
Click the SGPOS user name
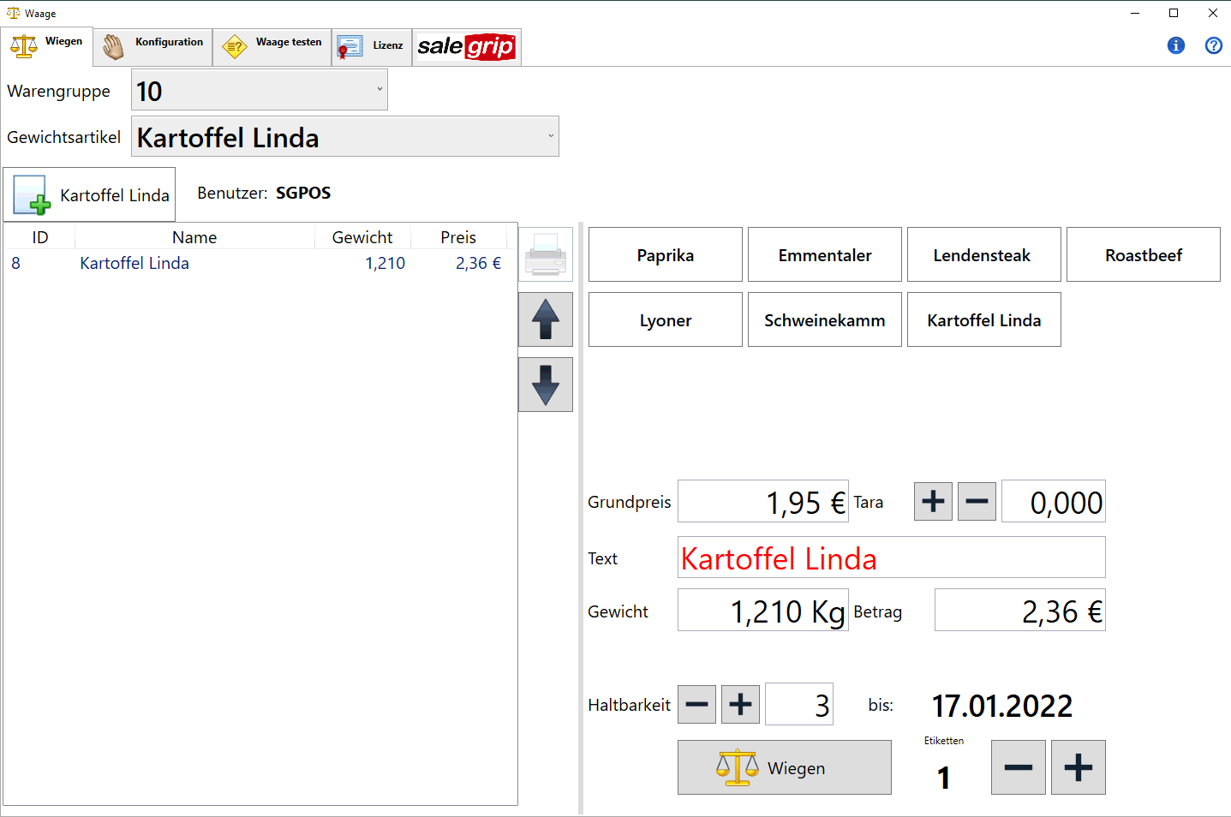point(303,193)
